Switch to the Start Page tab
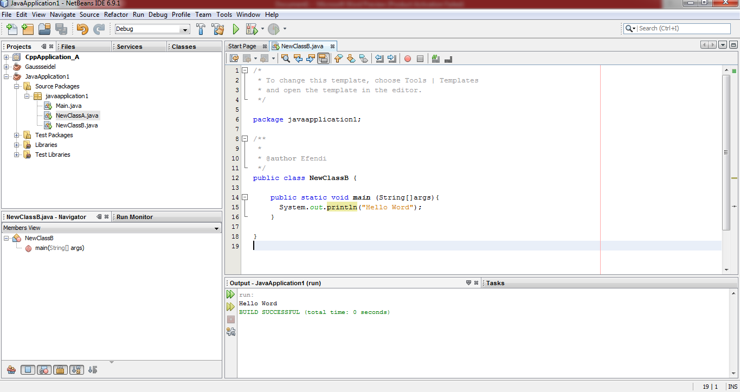This screenshot has width=740, height=392. 242,47
